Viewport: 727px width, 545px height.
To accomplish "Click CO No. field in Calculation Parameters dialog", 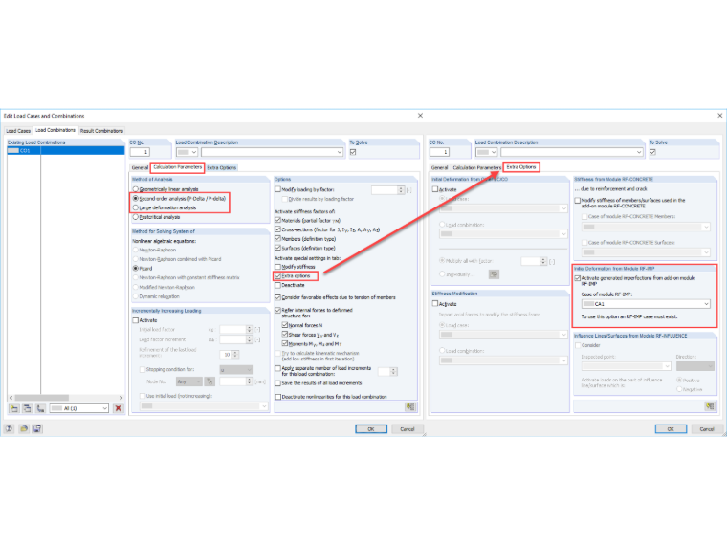I will [x=140, y=152].
